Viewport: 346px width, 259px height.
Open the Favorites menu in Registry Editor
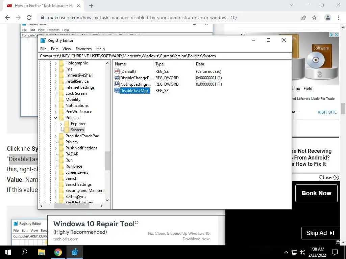pos(83,49)
